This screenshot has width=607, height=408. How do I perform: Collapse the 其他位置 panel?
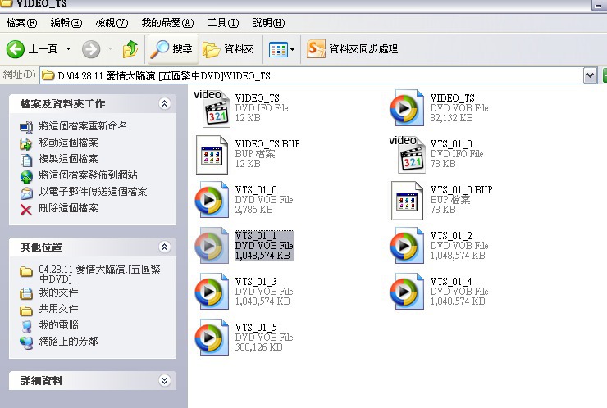point(165,247)
